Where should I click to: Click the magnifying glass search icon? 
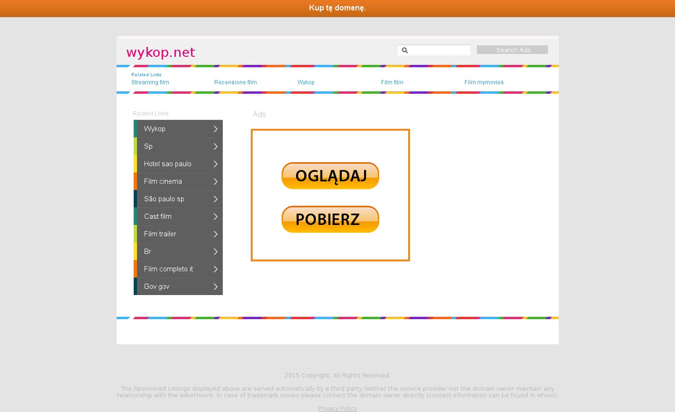point(405,50)
